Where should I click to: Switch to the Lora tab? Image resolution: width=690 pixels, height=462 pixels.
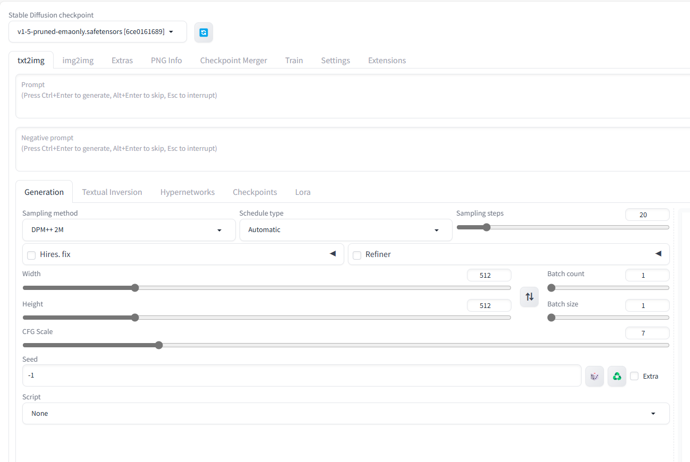pyautogui.click(x=303, y=192)
